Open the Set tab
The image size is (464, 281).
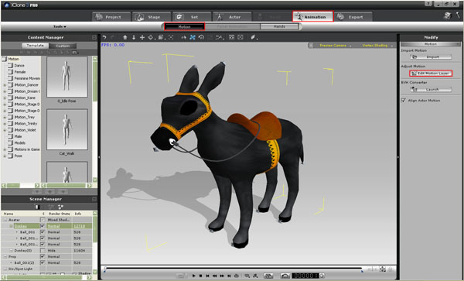[x=192, y=17]
